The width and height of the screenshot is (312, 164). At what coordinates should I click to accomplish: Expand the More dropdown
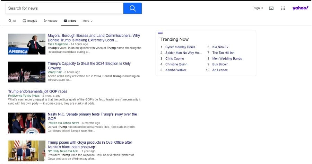(x=88, y=21)
